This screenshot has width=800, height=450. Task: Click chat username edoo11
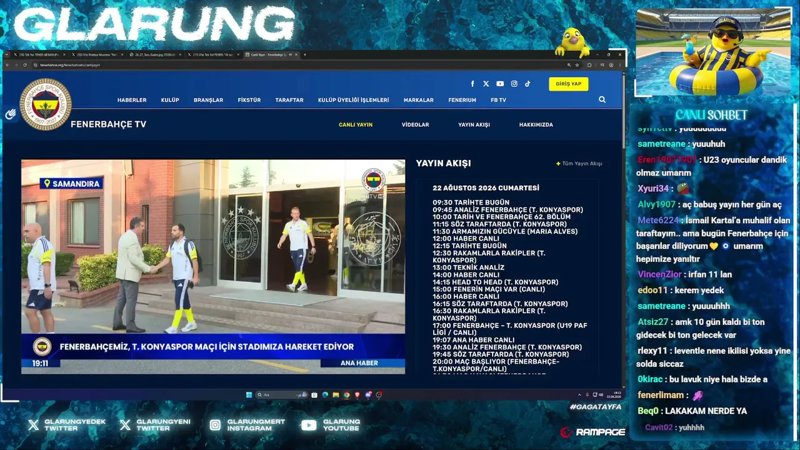point(652,290)
